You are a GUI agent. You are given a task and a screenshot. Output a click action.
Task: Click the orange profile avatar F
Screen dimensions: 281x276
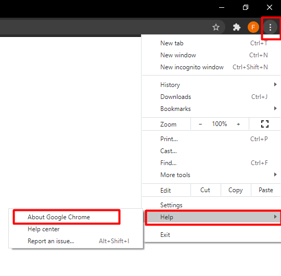pos(253,27)
